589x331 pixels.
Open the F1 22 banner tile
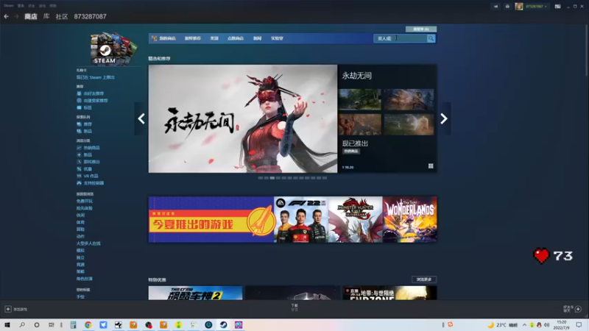[301, 219]
